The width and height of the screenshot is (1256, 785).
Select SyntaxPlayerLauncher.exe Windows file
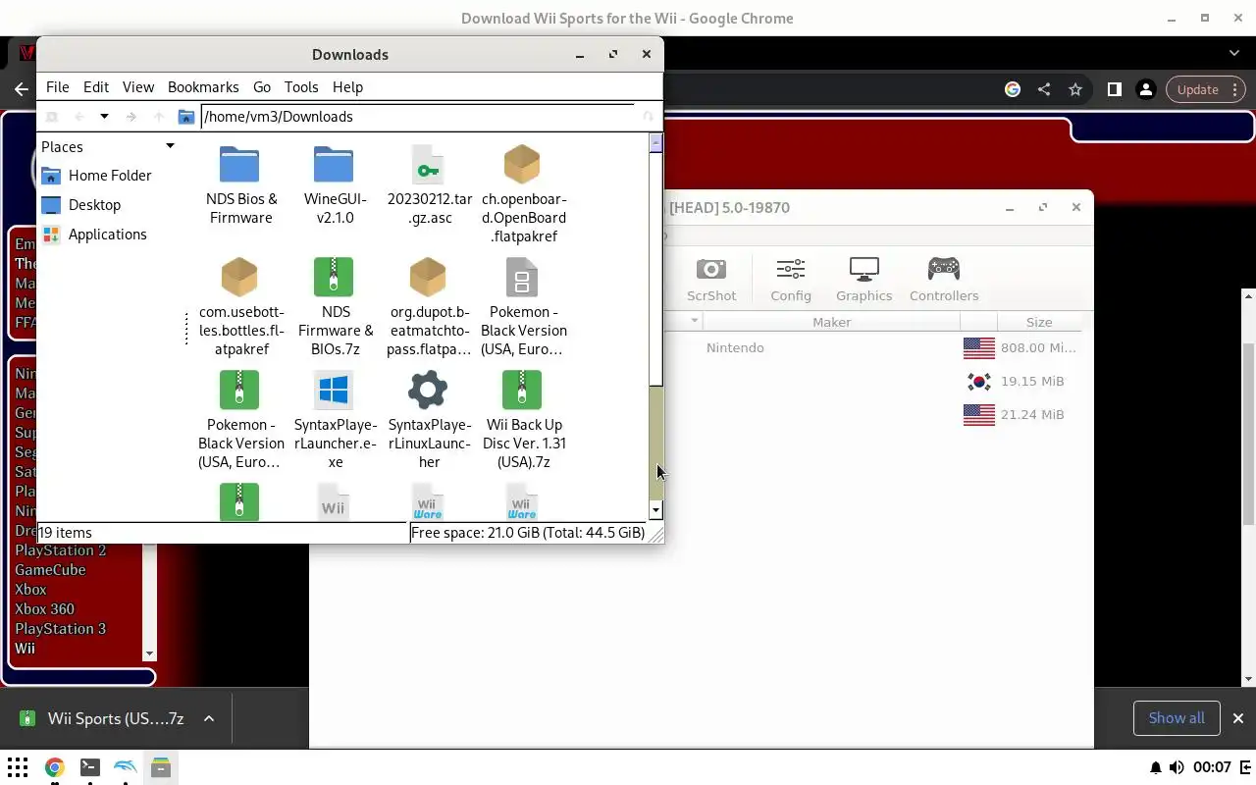[x=335, y=419]
